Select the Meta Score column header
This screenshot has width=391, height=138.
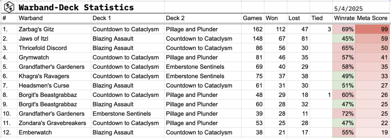coord(372,18)
